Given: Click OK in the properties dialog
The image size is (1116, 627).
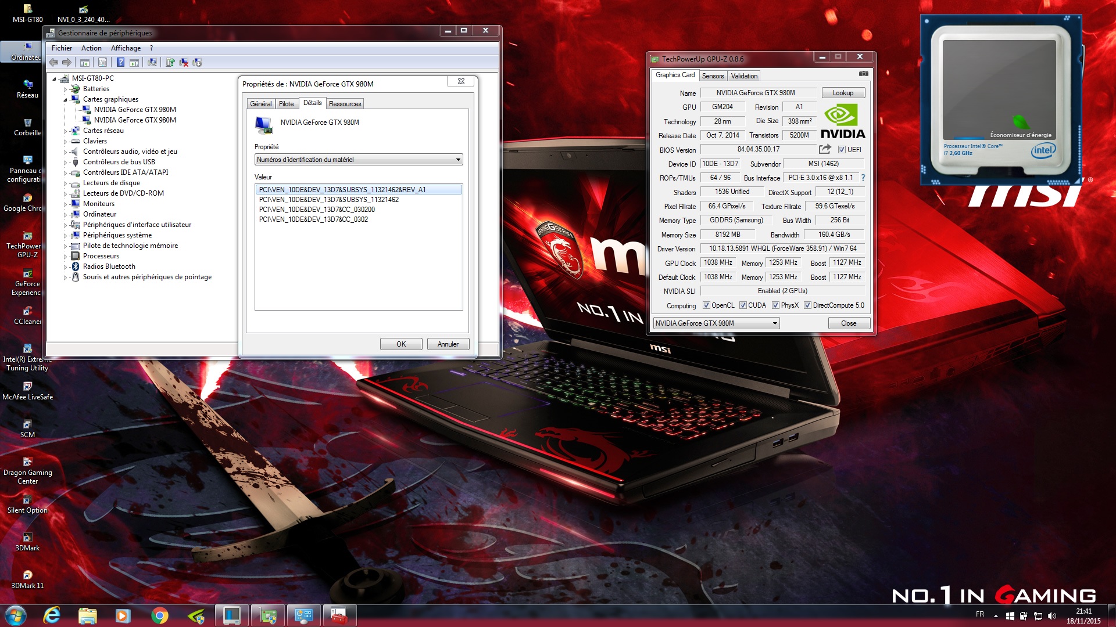Looking at the screenshot, I should tap(401, 344).
